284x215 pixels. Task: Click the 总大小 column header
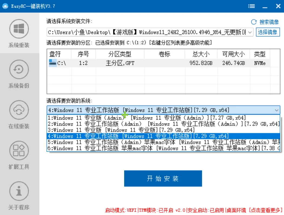point(201,54)
